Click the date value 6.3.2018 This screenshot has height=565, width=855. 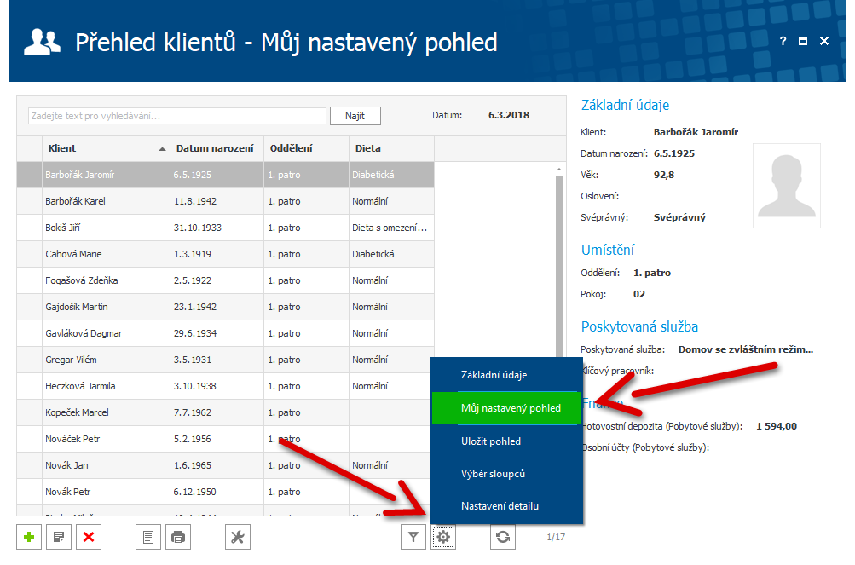[509, 115]
